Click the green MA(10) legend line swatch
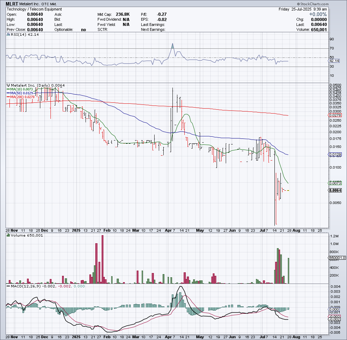Screen dimensions: 347x340 (8, 89)
